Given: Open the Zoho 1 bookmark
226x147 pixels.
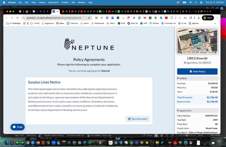Looking at the screenshot, I should (111, 23).
